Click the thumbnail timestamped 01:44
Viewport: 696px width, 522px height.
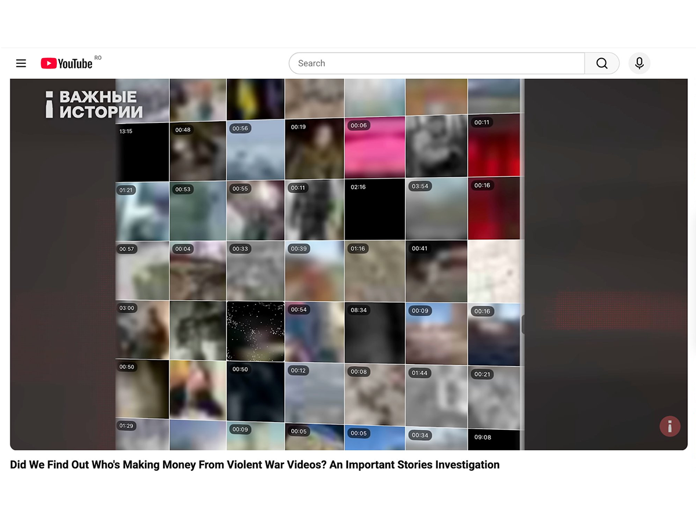pyautogui.click(x=436, y=394)
